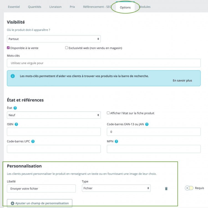Click the En savoir plus link
The image size is (208, 208).
click(x=182, y=81)
